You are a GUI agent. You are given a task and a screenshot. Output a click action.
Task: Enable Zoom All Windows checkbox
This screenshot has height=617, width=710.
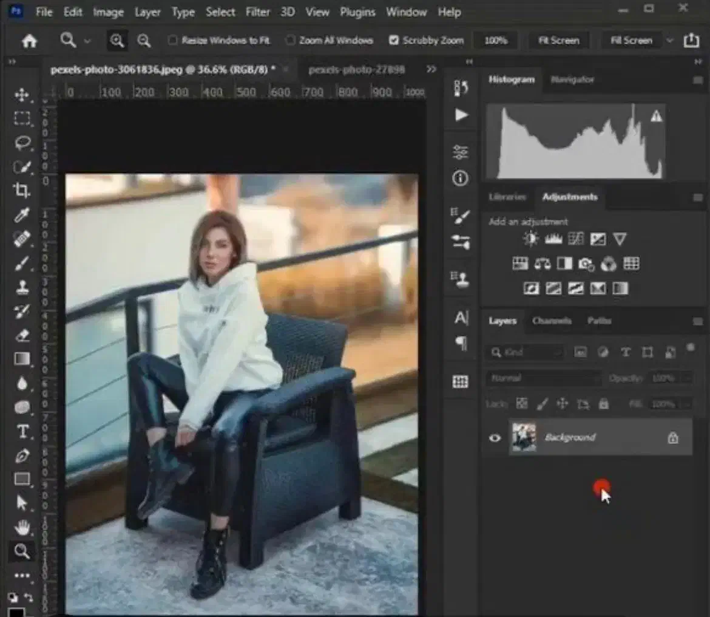pyautogui.click(x=291, y=41)
